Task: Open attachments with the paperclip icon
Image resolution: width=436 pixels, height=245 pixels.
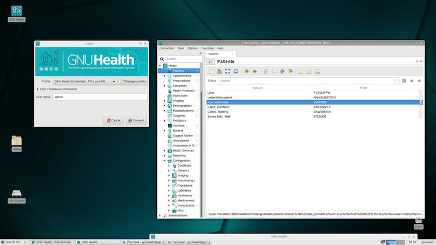Action: (265, 71)
